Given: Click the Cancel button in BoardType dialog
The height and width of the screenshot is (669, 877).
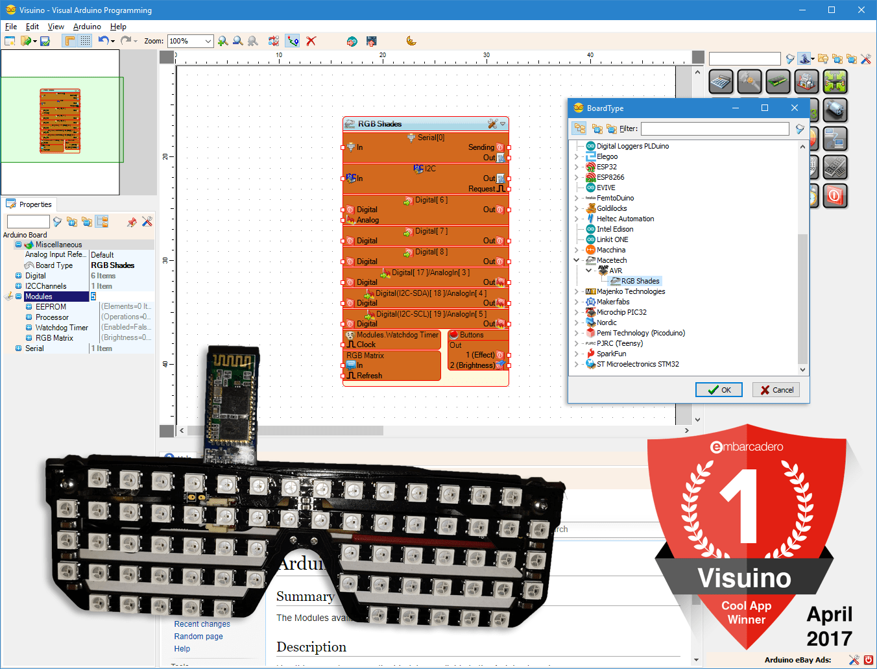Looking at the screenshot, I should click(776, 390).
